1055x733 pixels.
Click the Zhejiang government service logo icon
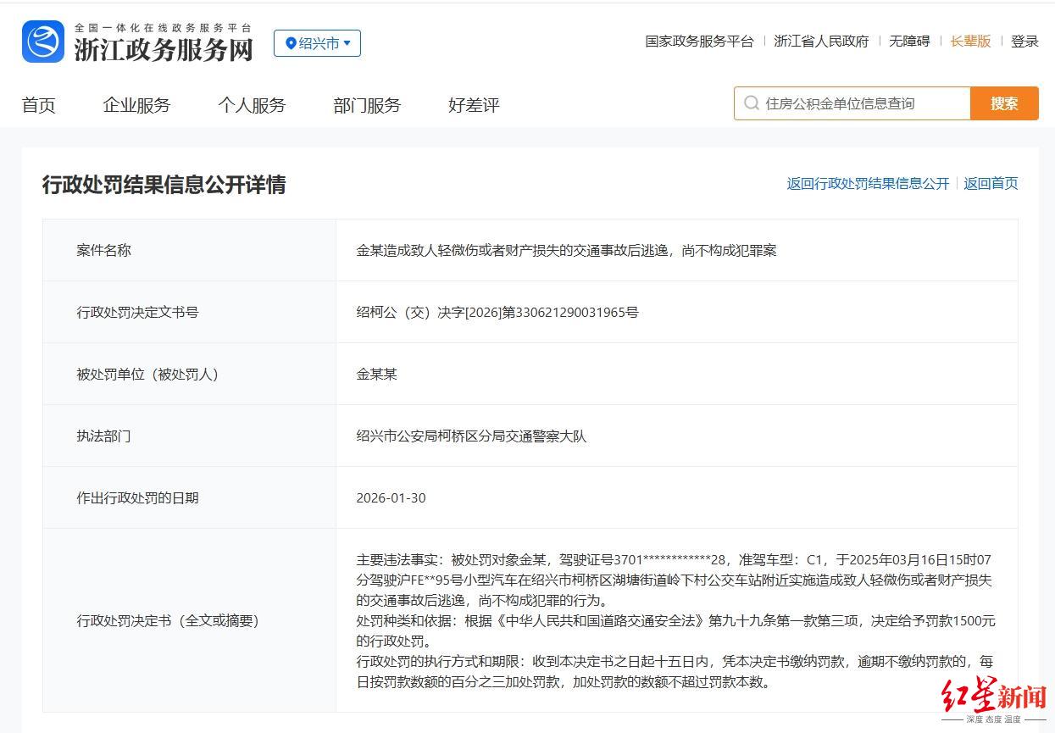(43, 42)
